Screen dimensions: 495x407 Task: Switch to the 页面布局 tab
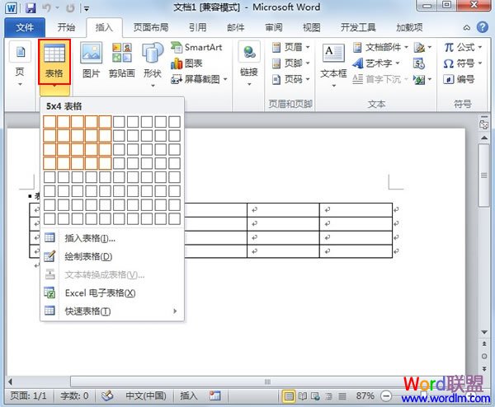(151, 28)
